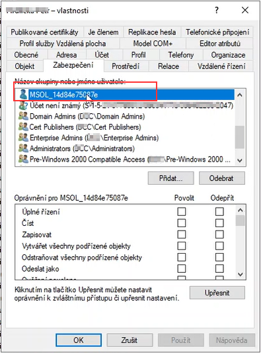Click the MSOL_14d84e75087e user icon

pos(23,94)
